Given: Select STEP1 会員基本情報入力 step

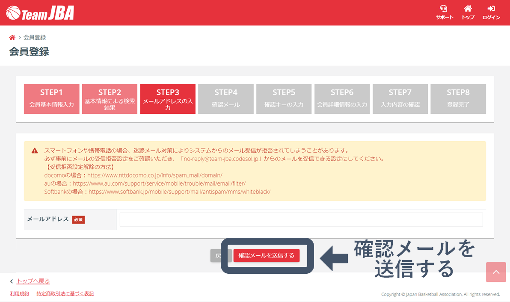Looking at the screenshot, I should (52, 99).
